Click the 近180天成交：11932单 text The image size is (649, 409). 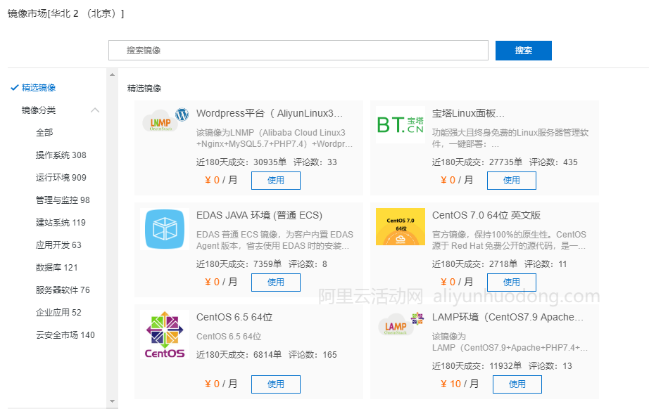tap(477, 365)
